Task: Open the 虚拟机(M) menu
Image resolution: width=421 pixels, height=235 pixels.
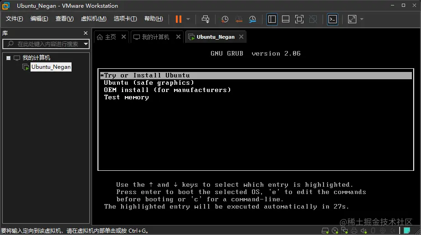Action: (94, 19)
